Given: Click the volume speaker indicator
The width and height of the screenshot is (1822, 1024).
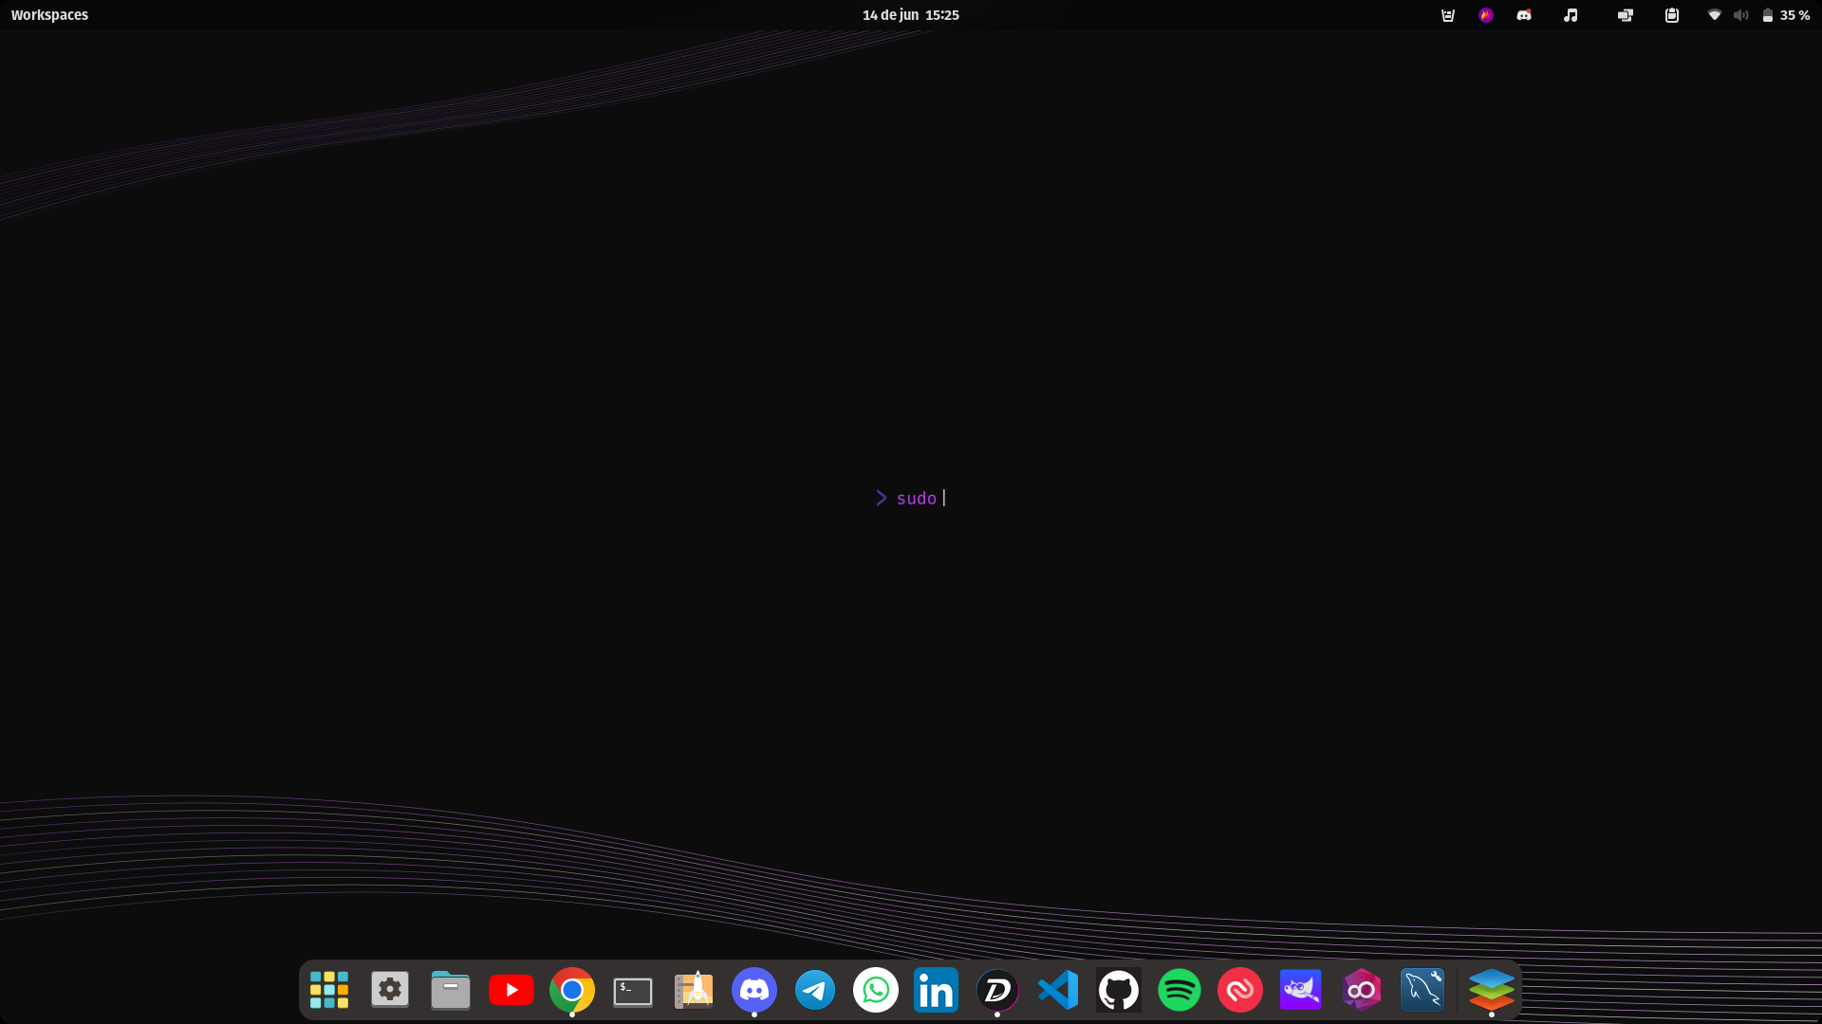Looking at the screenshot, I should 1740,15.
